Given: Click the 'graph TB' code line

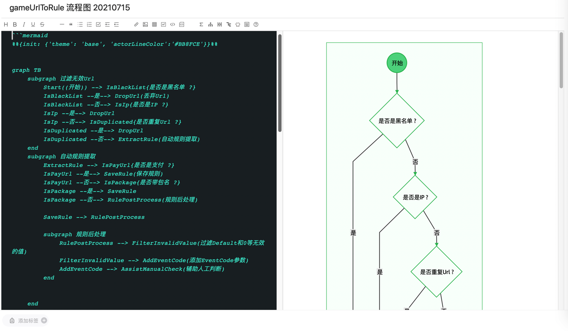Looking at the screenshot, I should point(26,70).
